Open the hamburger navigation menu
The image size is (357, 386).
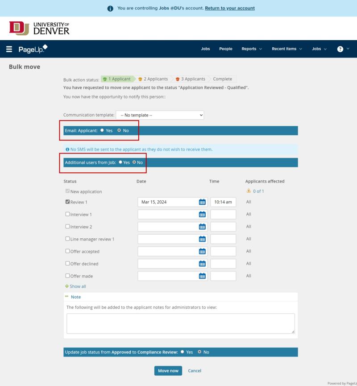[9, 49]
